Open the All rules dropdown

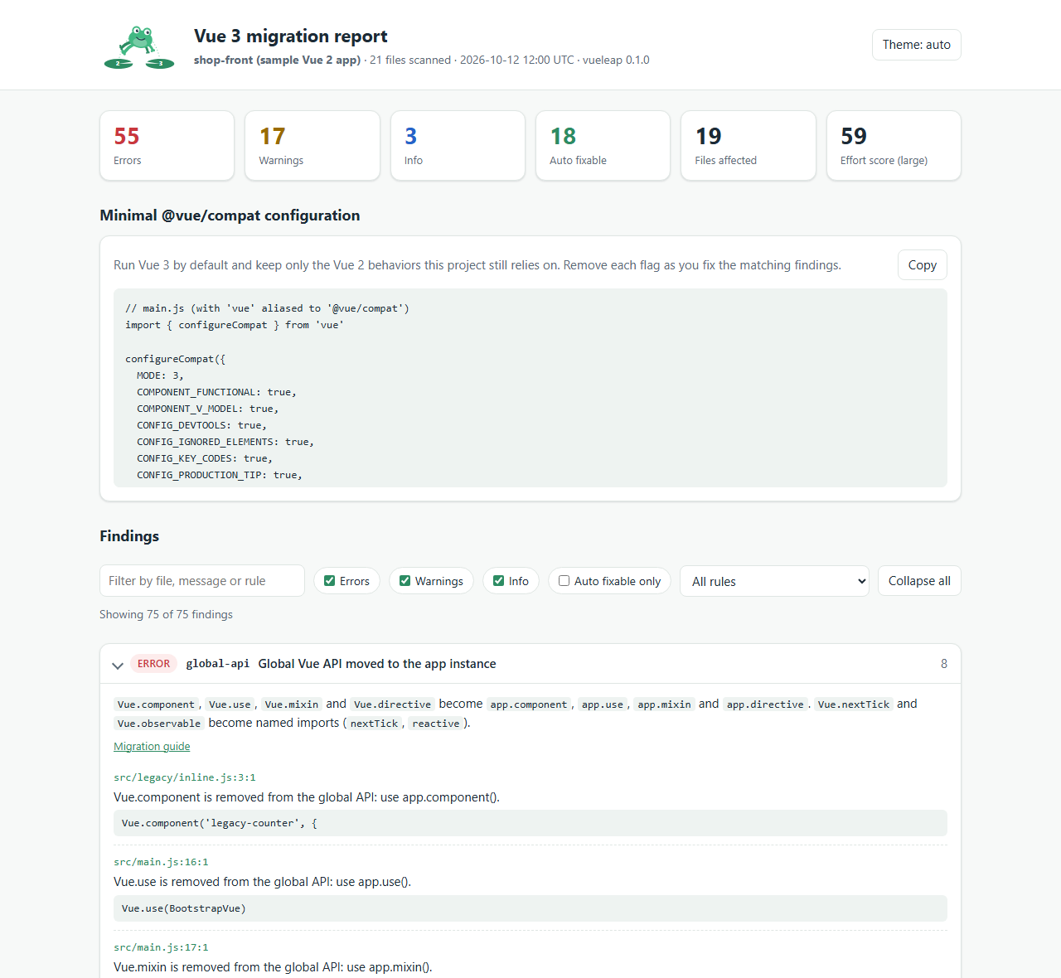click(774, 581)
